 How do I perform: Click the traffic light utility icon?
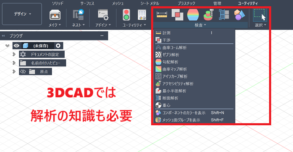point(126,15)
